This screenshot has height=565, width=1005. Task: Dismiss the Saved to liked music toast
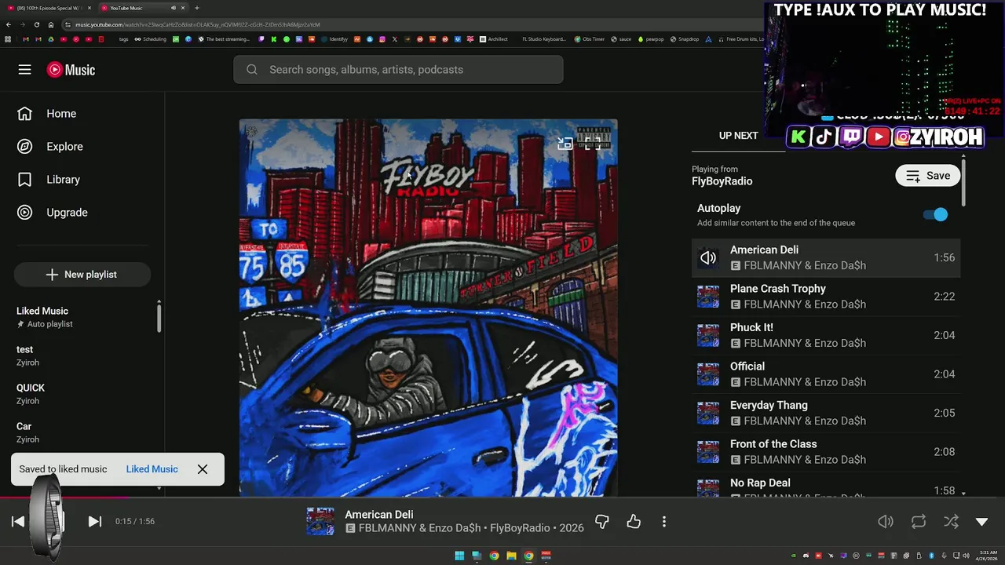(203, 469)
